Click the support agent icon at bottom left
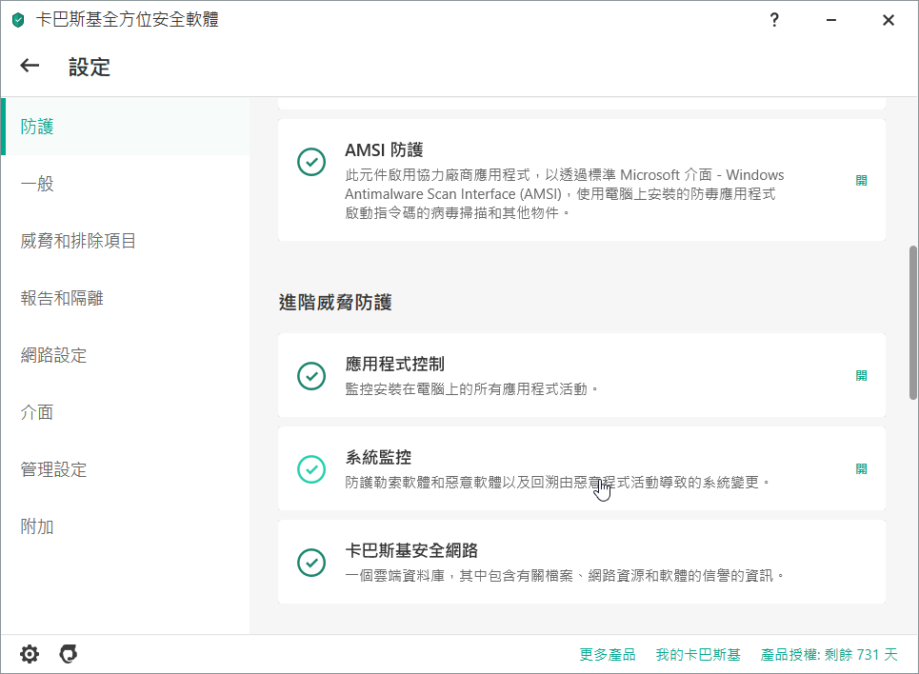 pos(68,654)
